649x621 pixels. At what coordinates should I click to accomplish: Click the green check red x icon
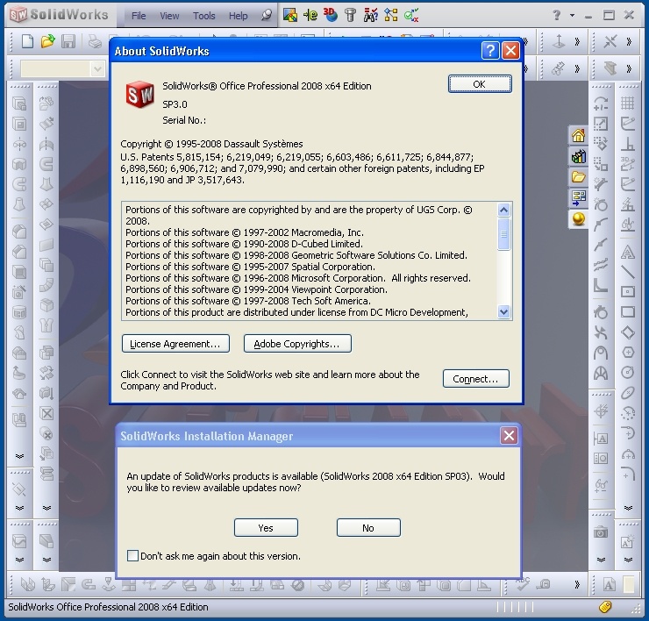(411, 15)
